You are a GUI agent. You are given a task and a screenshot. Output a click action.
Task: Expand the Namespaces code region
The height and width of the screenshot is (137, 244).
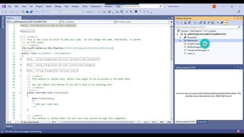click(x=21, y=31)
